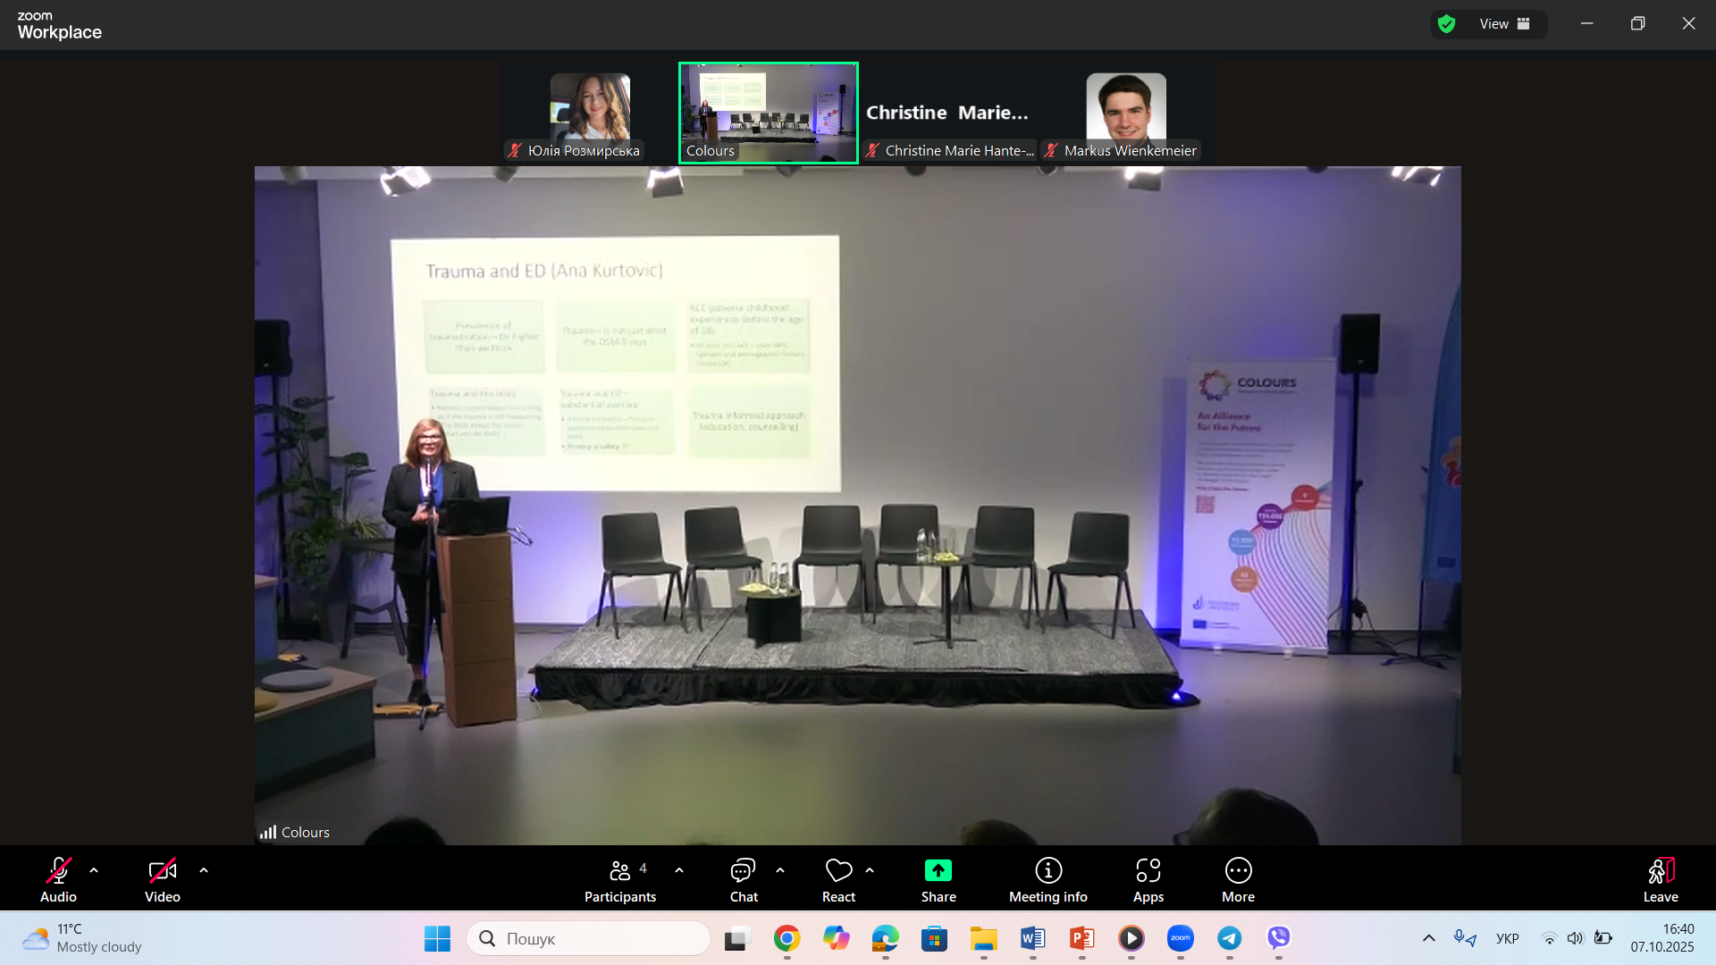This screenshot has height=965, width=1716.
Task: Open the Chat panel
Action: [743, 880]
